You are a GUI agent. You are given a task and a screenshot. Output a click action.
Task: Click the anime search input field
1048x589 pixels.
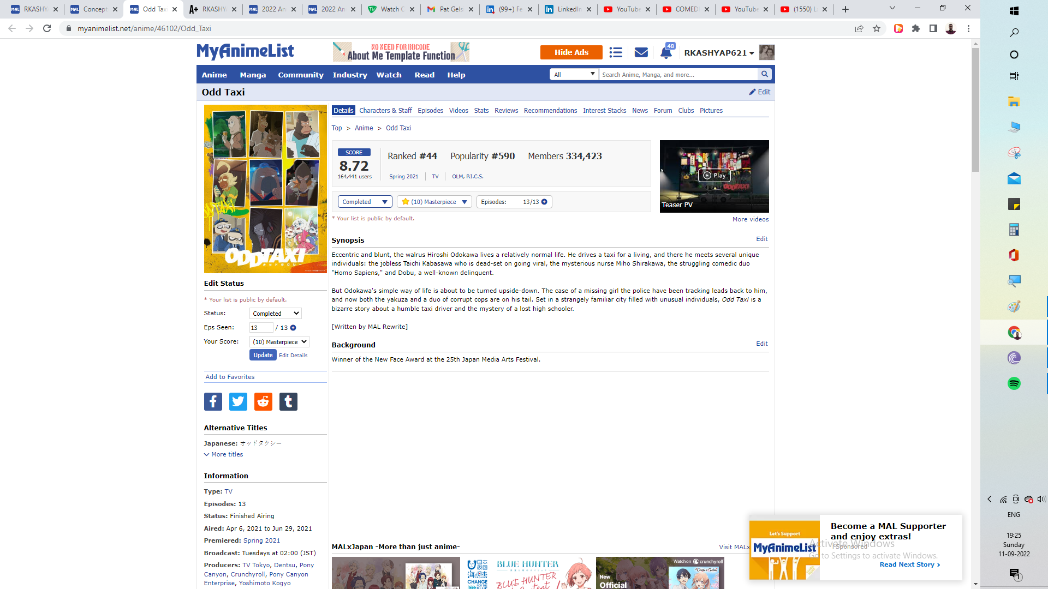[677, 74]
